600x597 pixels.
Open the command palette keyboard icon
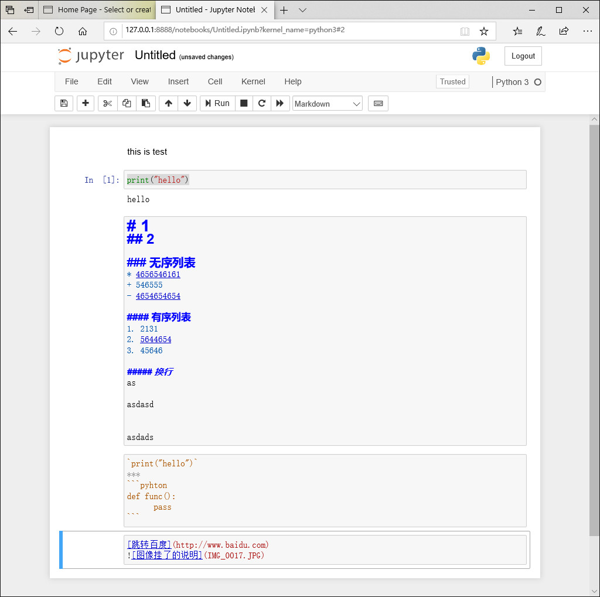click(378, 103)
